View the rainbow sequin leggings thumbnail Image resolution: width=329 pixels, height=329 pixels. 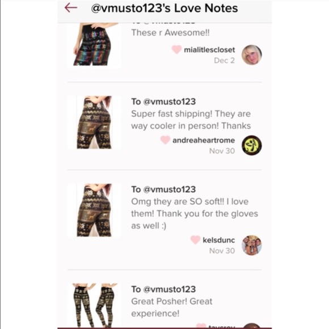pos(94,45)
